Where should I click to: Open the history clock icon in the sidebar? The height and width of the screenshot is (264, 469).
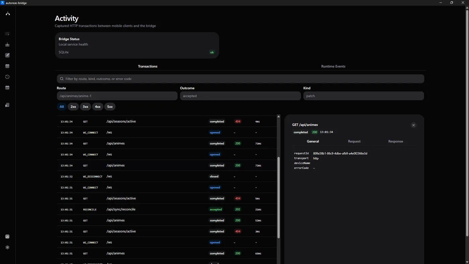point(7,77)
